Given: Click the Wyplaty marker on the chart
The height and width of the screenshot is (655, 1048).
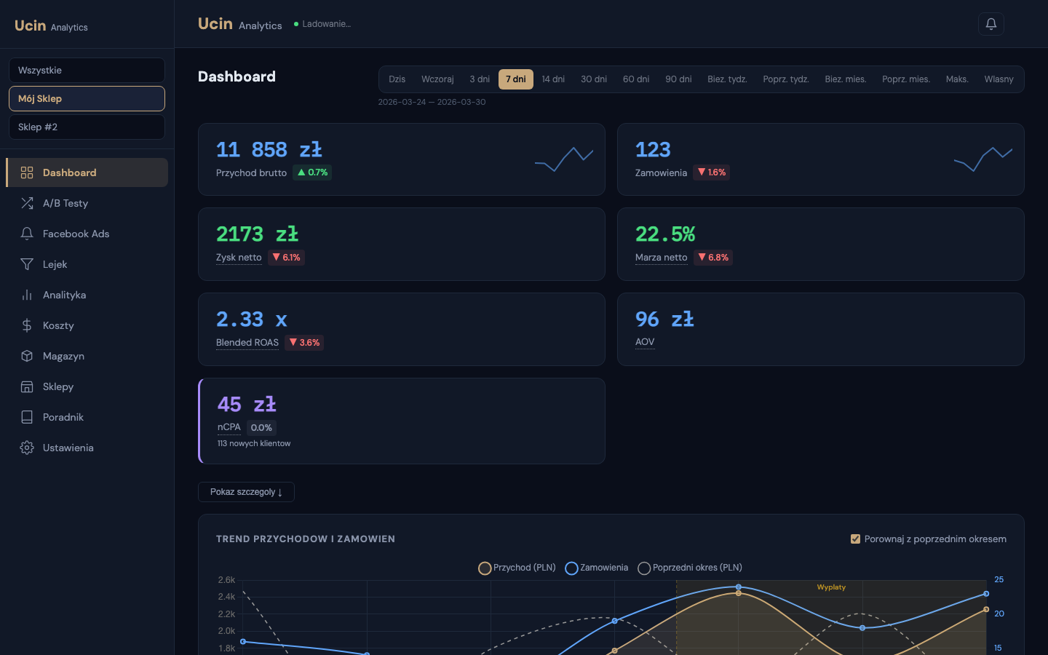Looking at the screenshot, I should pos(831,587).
